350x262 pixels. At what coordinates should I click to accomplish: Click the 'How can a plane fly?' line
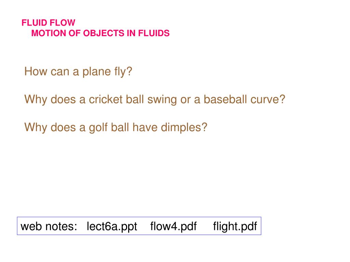[x=78, y=72]
